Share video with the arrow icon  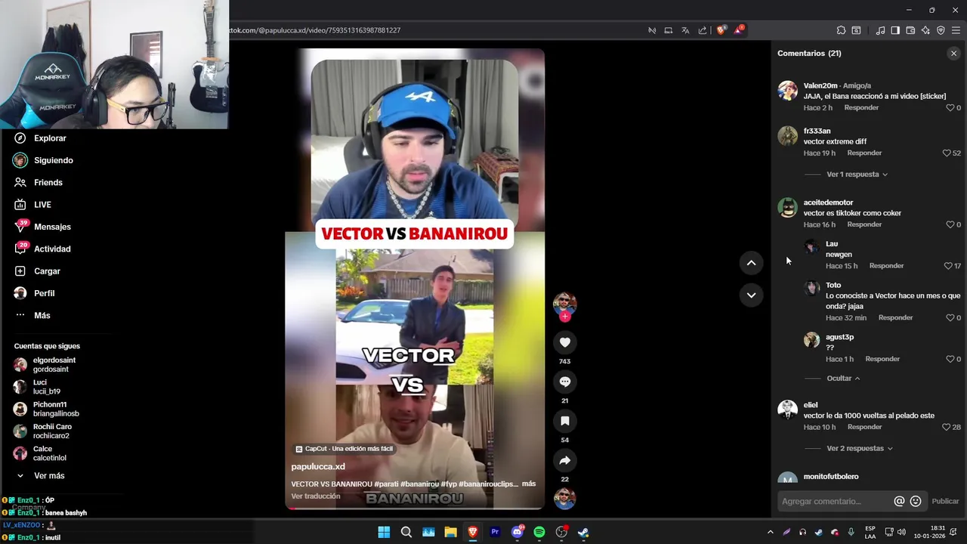coord(564,460)
